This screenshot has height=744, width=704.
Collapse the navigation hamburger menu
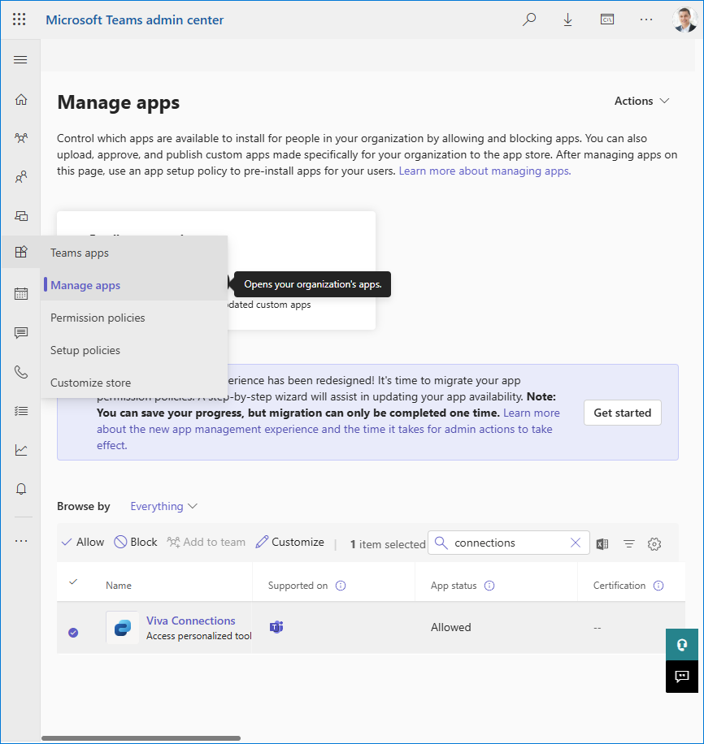click(20, 60)
